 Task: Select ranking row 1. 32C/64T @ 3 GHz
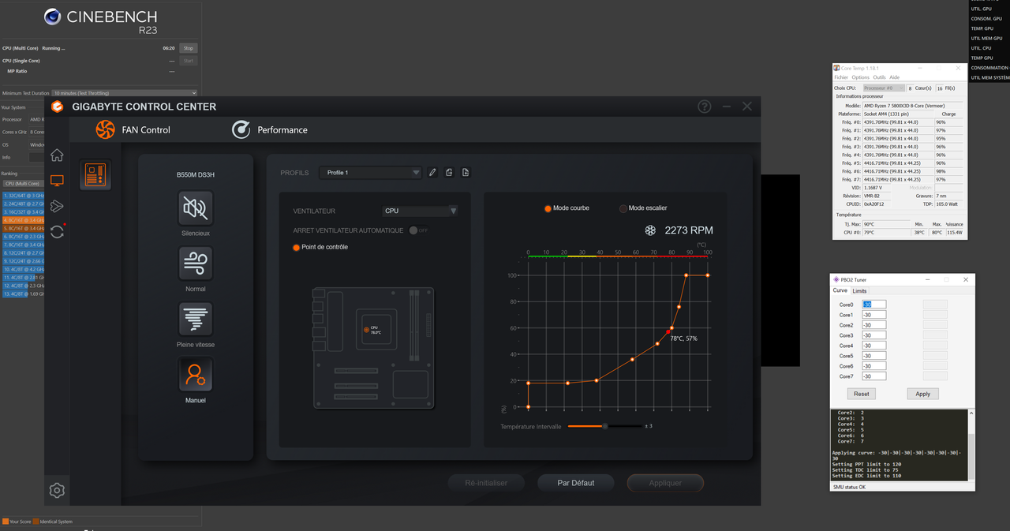click(x=24, y=195)
